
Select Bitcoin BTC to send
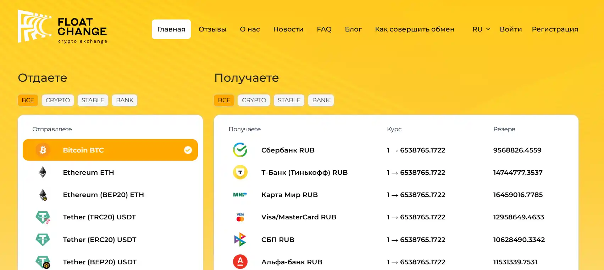[110, 150]
